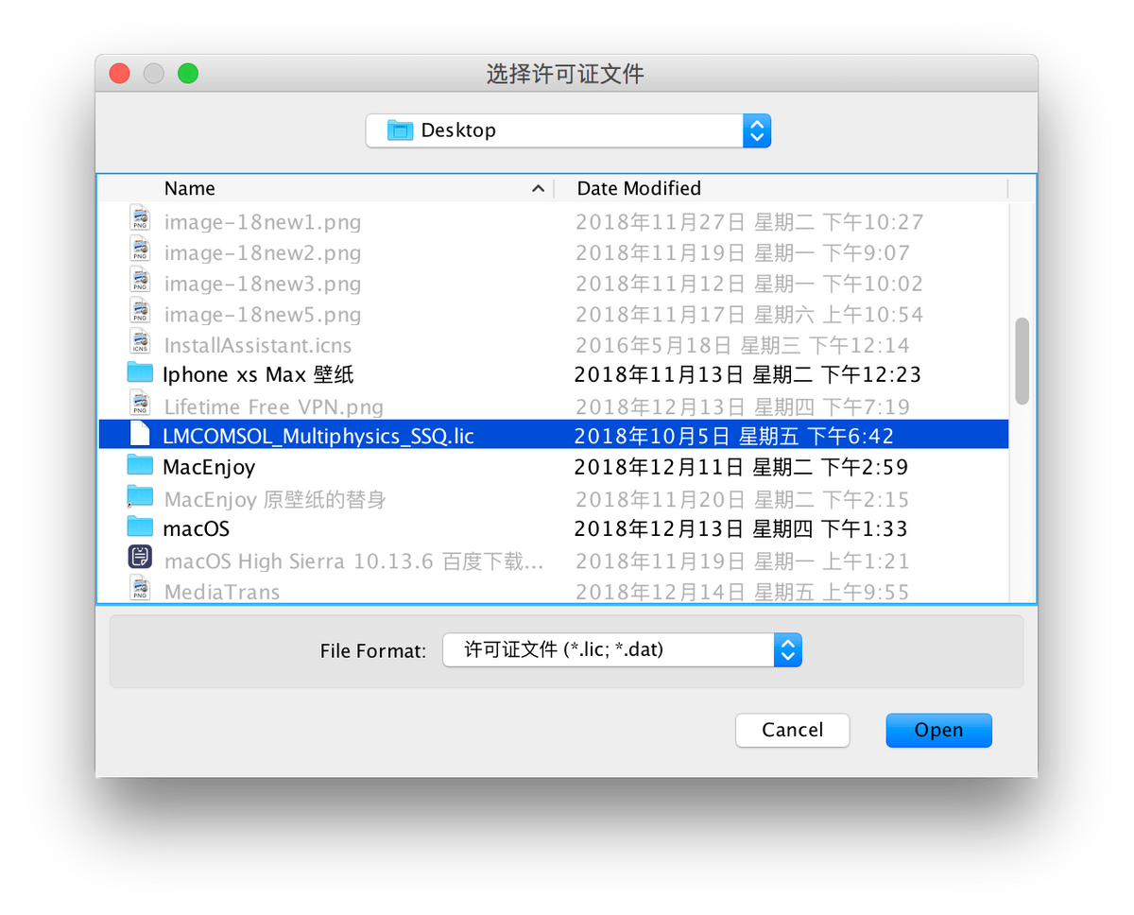Toggle sort order with Name column arrow
Screen dimensions: 1134x915
538,189
